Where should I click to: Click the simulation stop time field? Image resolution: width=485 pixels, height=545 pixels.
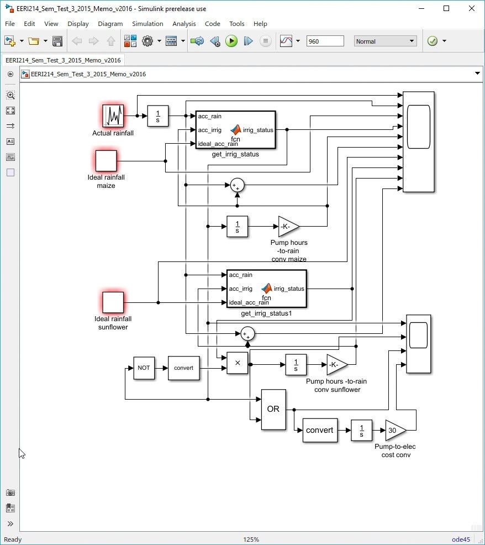(x=325, y=41)
